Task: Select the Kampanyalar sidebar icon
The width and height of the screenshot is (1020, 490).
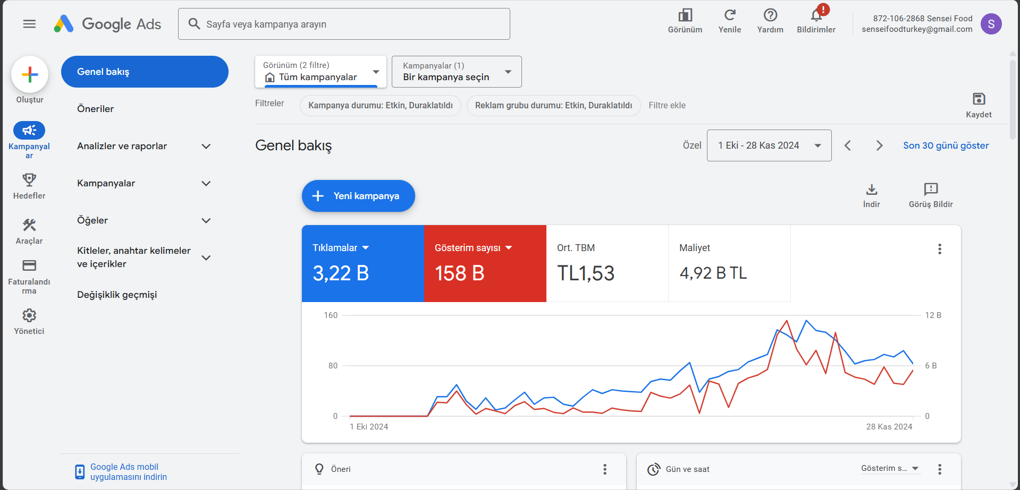Action: pyautogui.click(x=29, y=130)
